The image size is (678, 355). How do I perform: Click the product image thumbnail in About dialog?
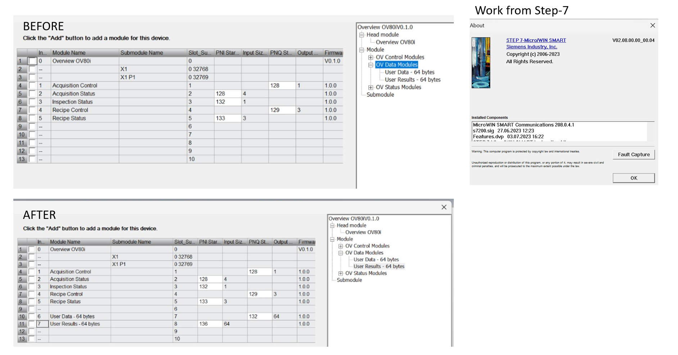(x=480, y=63)
